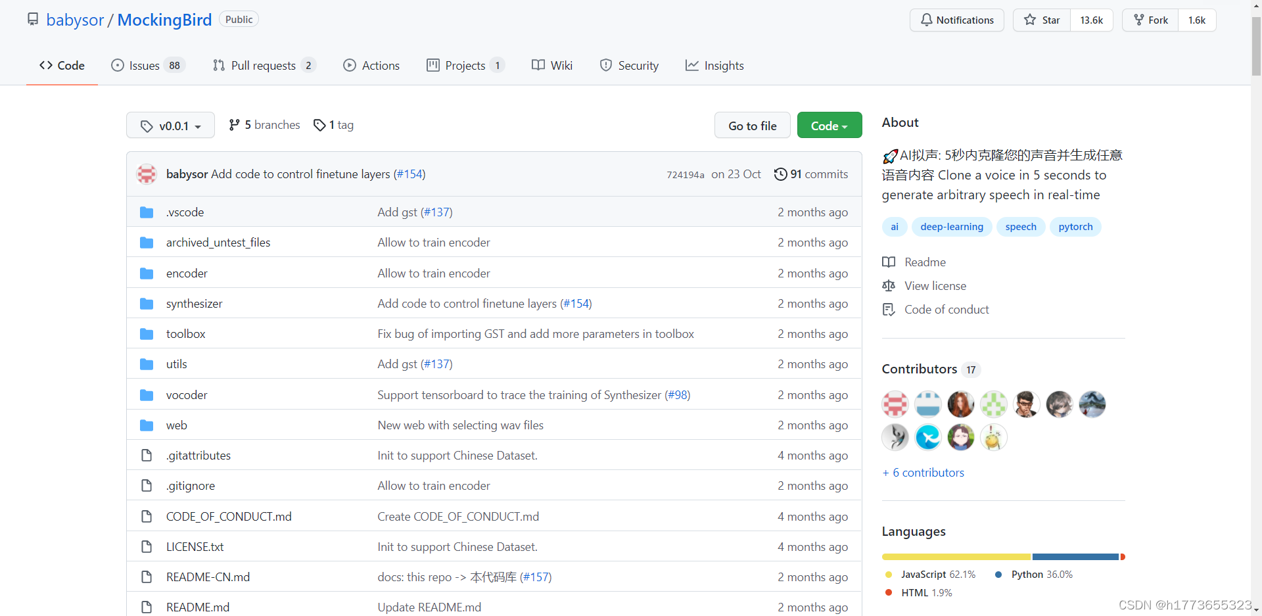
Task: Open the Pull requests tab
Action: click(264, 66)
